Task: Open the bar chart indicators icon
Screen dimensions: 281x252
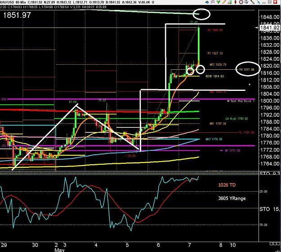Action: [x=230, y=2]
